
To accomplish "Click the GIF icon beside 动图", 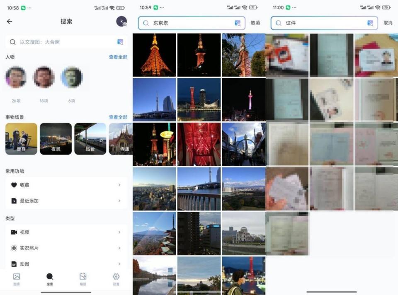I will tap(14, 264).
